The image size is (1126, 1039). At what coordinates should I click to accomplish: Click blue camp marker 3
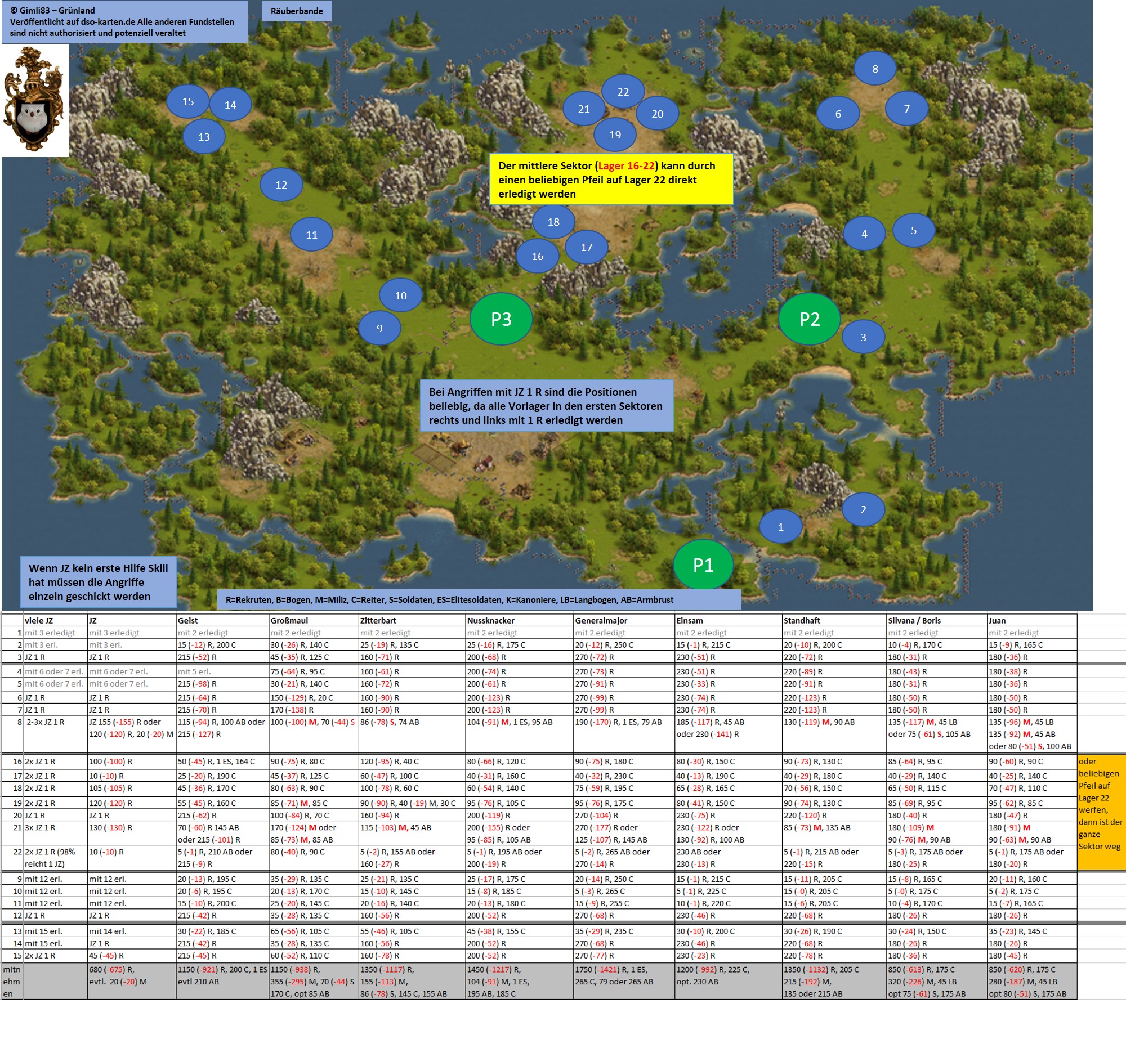coord(863,337)
